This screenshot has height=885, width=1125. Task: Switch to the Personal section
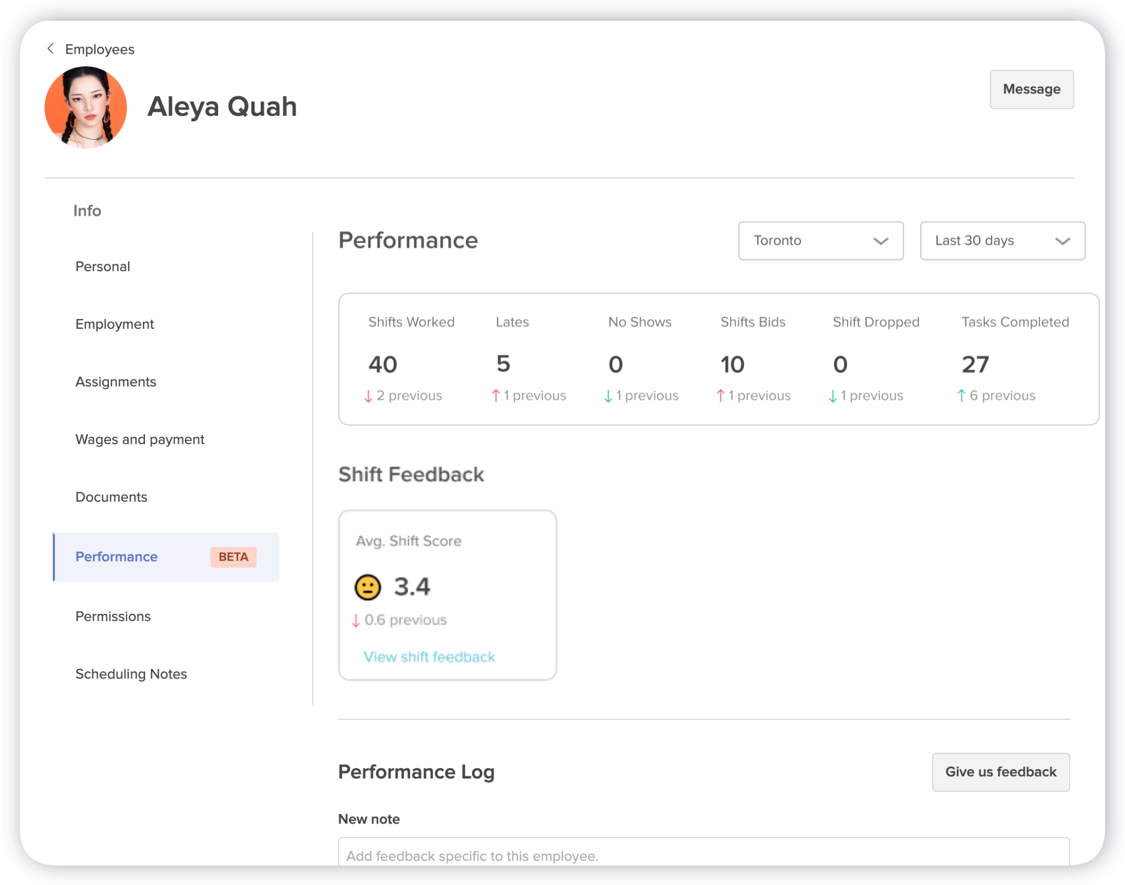(x=103, y=266)
